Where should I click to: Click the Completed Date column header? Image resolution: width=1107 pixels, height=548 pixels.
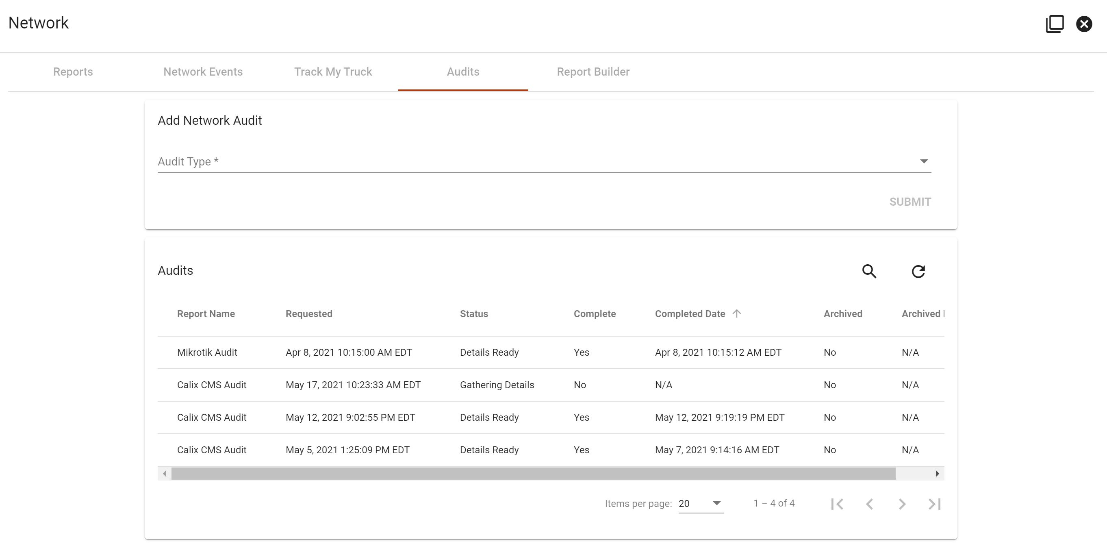coord(690,314)
